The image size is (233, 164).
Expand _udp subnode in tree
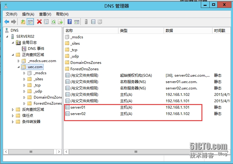(x=24, y=91)
